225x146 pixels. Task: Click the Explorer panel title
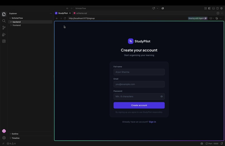(13, 13)
